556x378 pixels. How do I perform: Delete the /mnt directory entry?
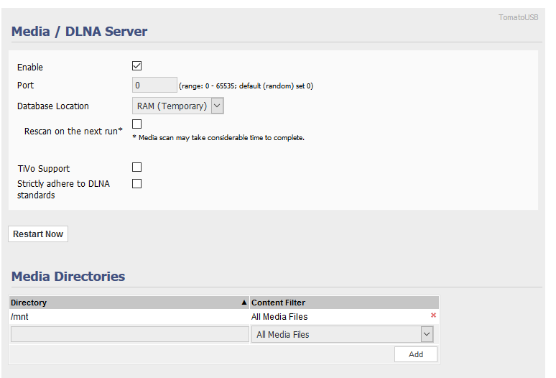tap(433, 315)
